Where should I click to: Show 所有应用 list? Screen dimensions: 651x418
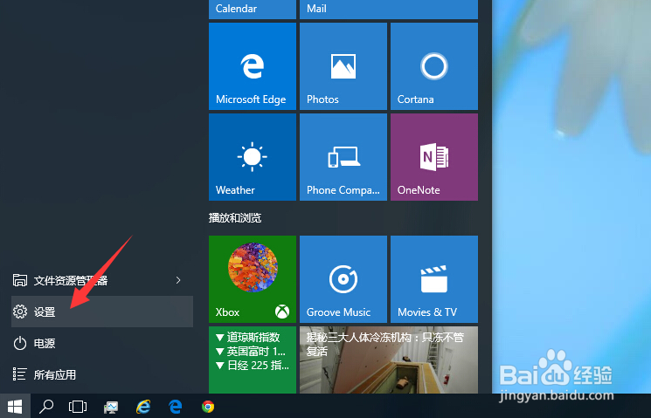(x=102, y=374)
